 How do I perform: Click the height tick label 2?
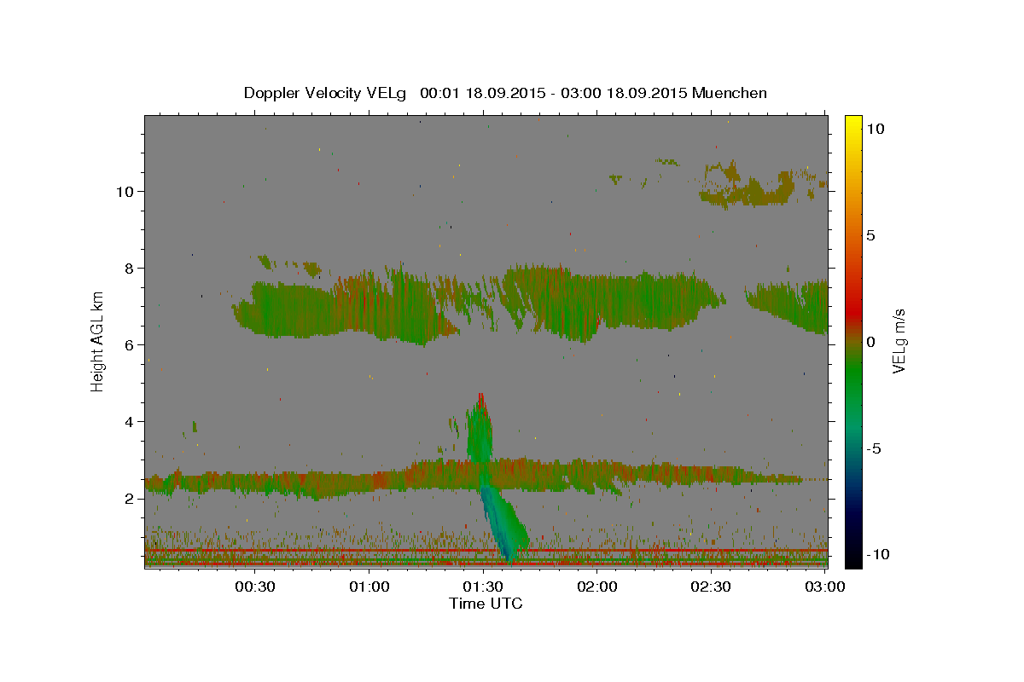click(131, 499)
